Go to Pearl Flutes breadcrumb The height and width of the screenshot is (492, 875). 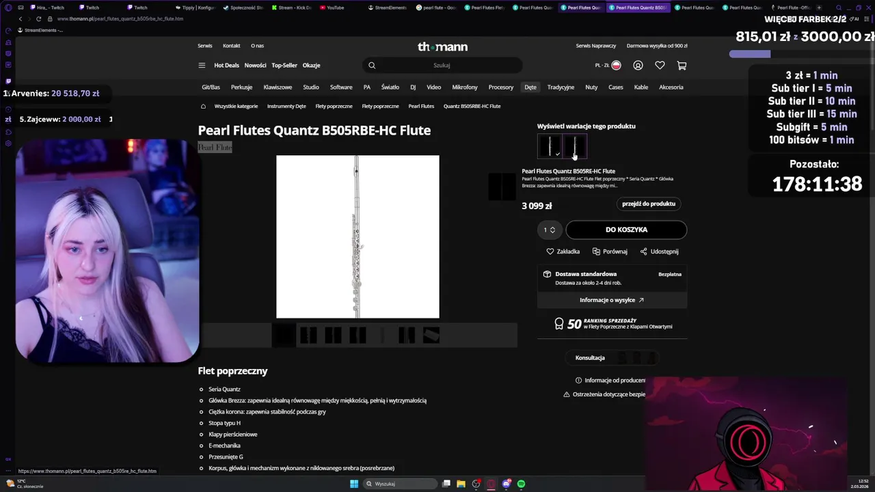(421, 107)
